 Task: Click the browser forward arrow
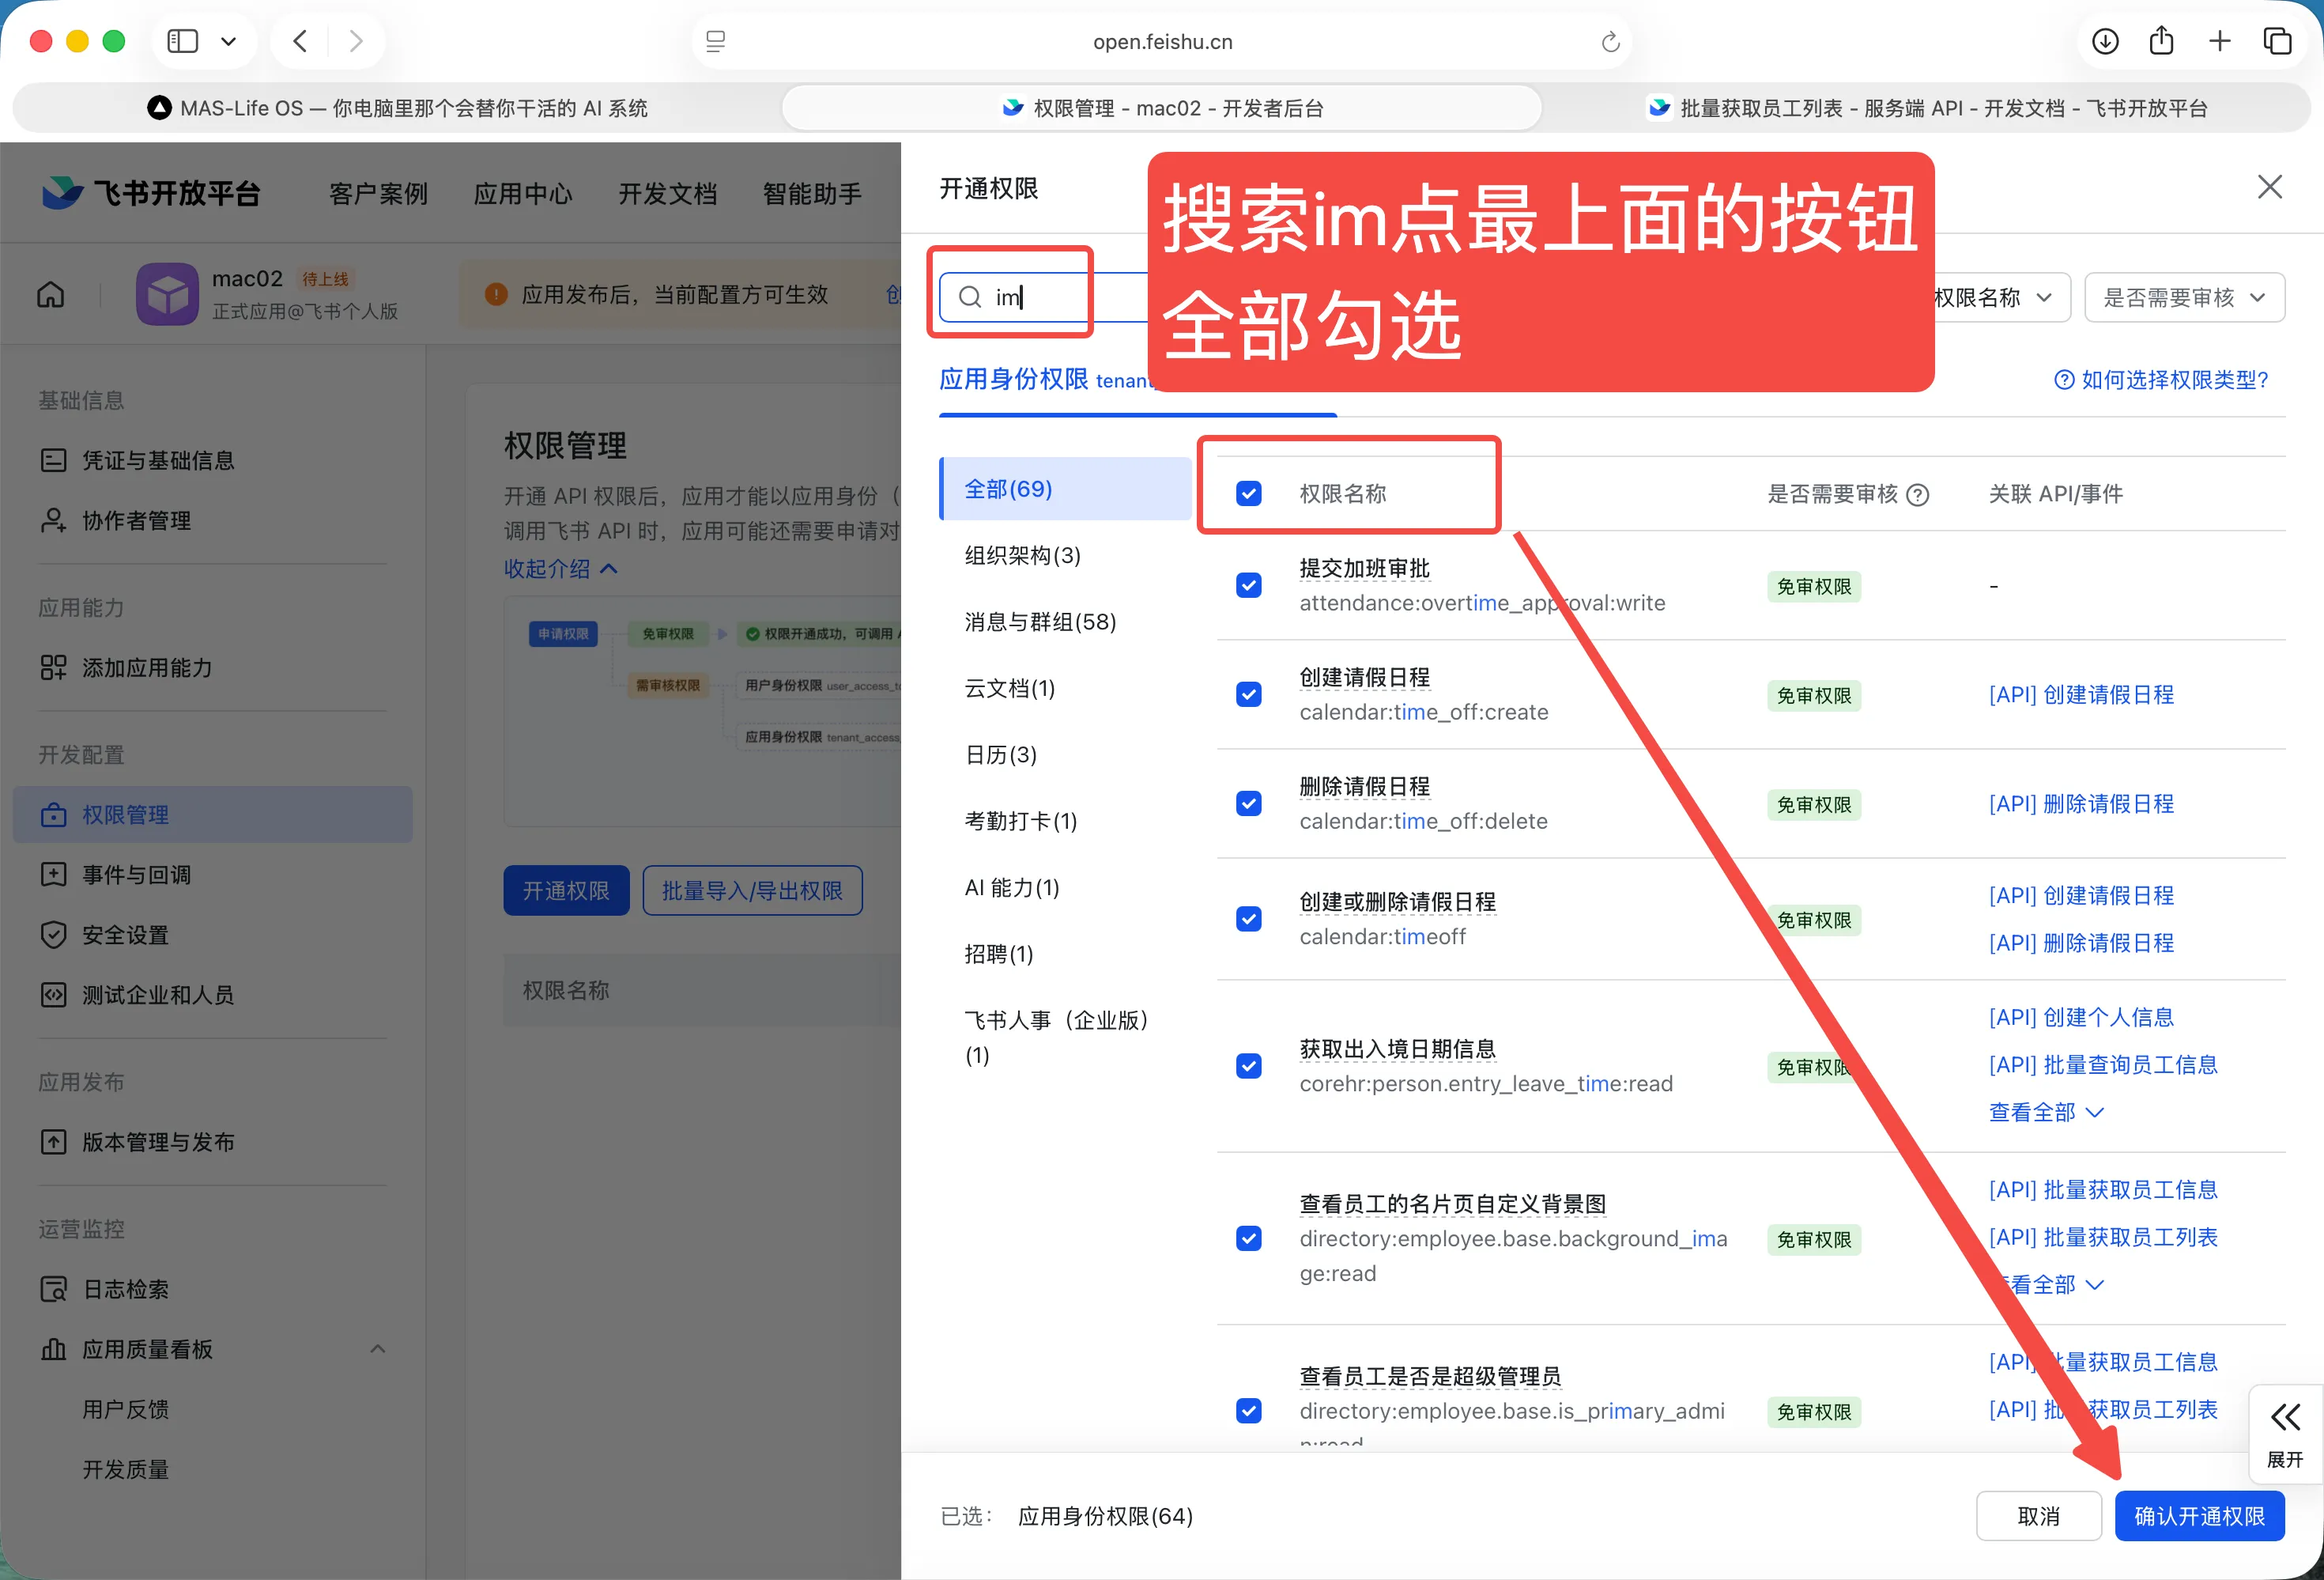point(356,41)
